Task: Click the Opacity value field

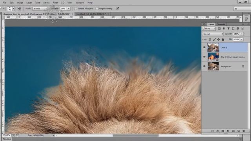Action: [236, 34]
